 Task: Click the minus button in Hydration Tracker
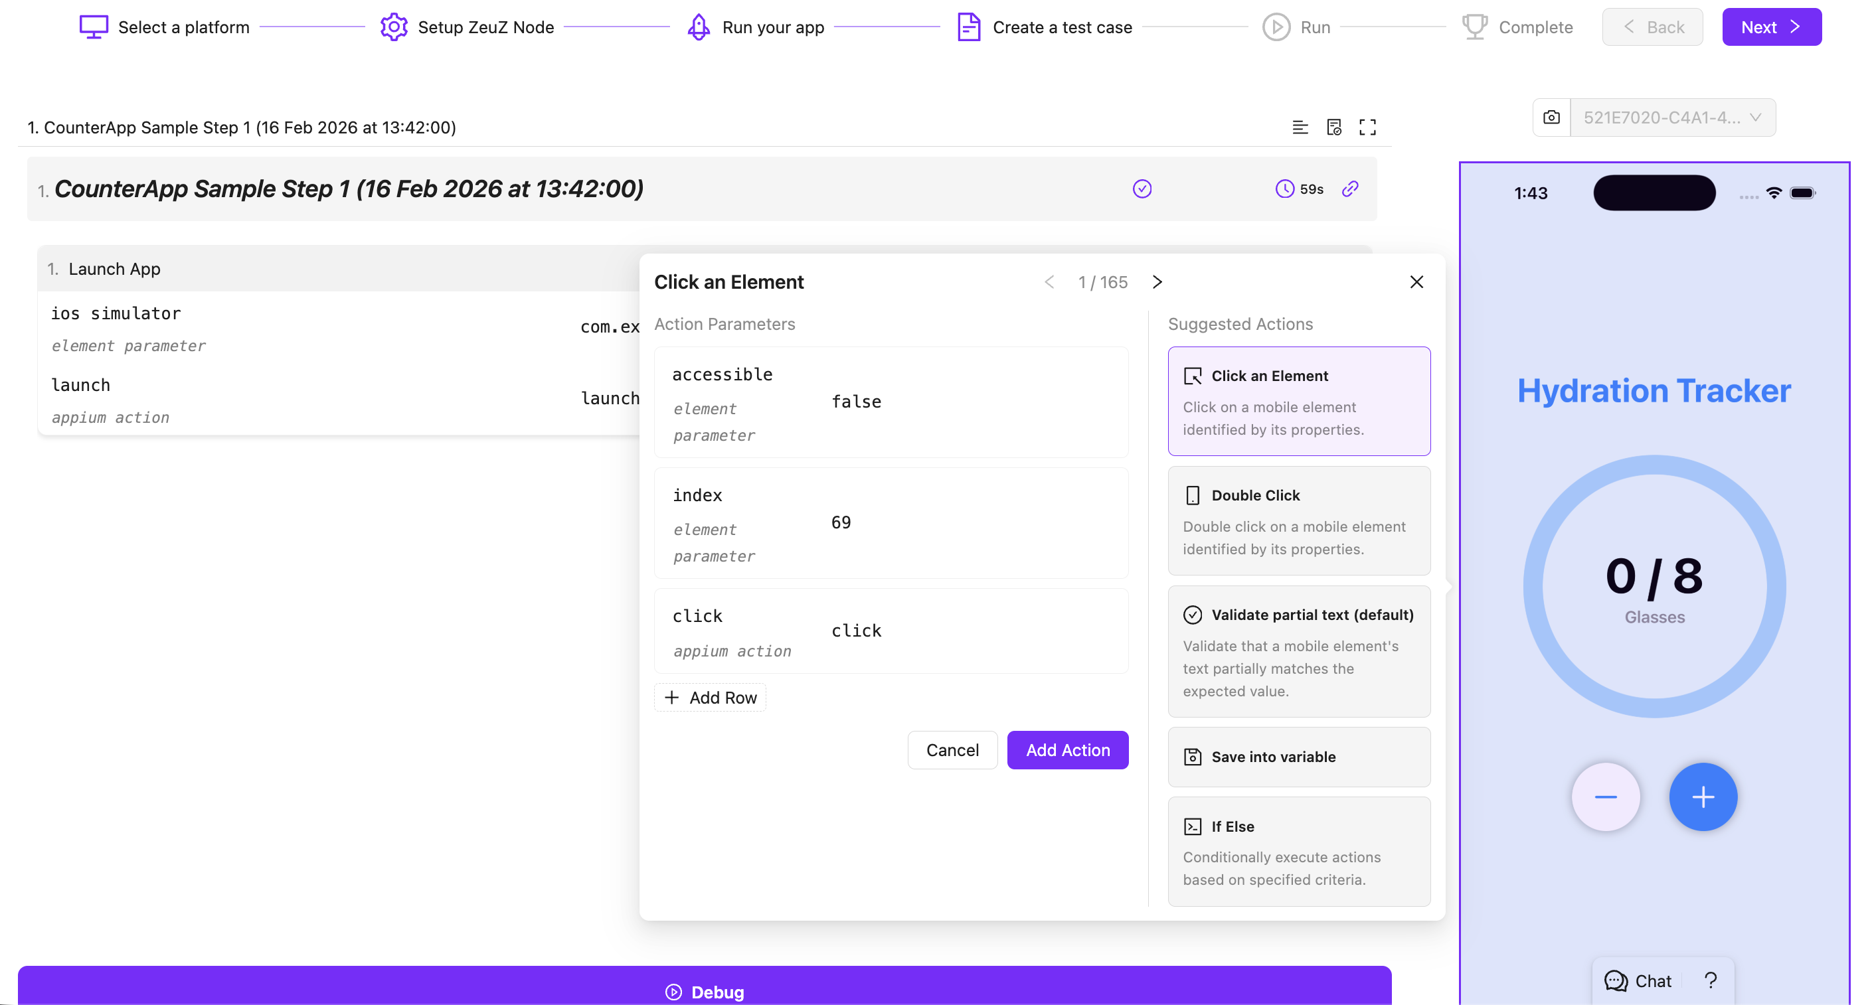click(x=1605, y=797)
